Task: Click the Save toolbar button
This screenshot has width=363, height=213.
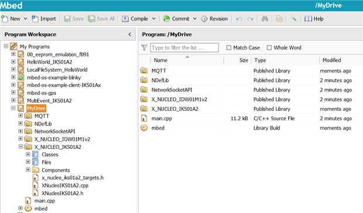Action: pos(74,19)
